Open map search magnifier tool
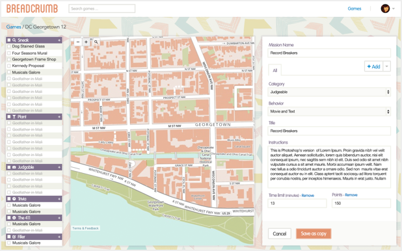Image resolution: width=402 pixels, height=251 pixels. pos(96,42)
